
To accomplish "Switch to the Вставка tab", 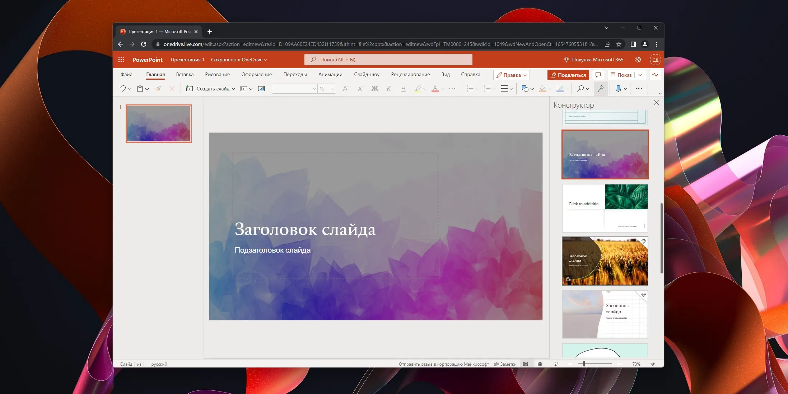I will (x=185, y=74).
